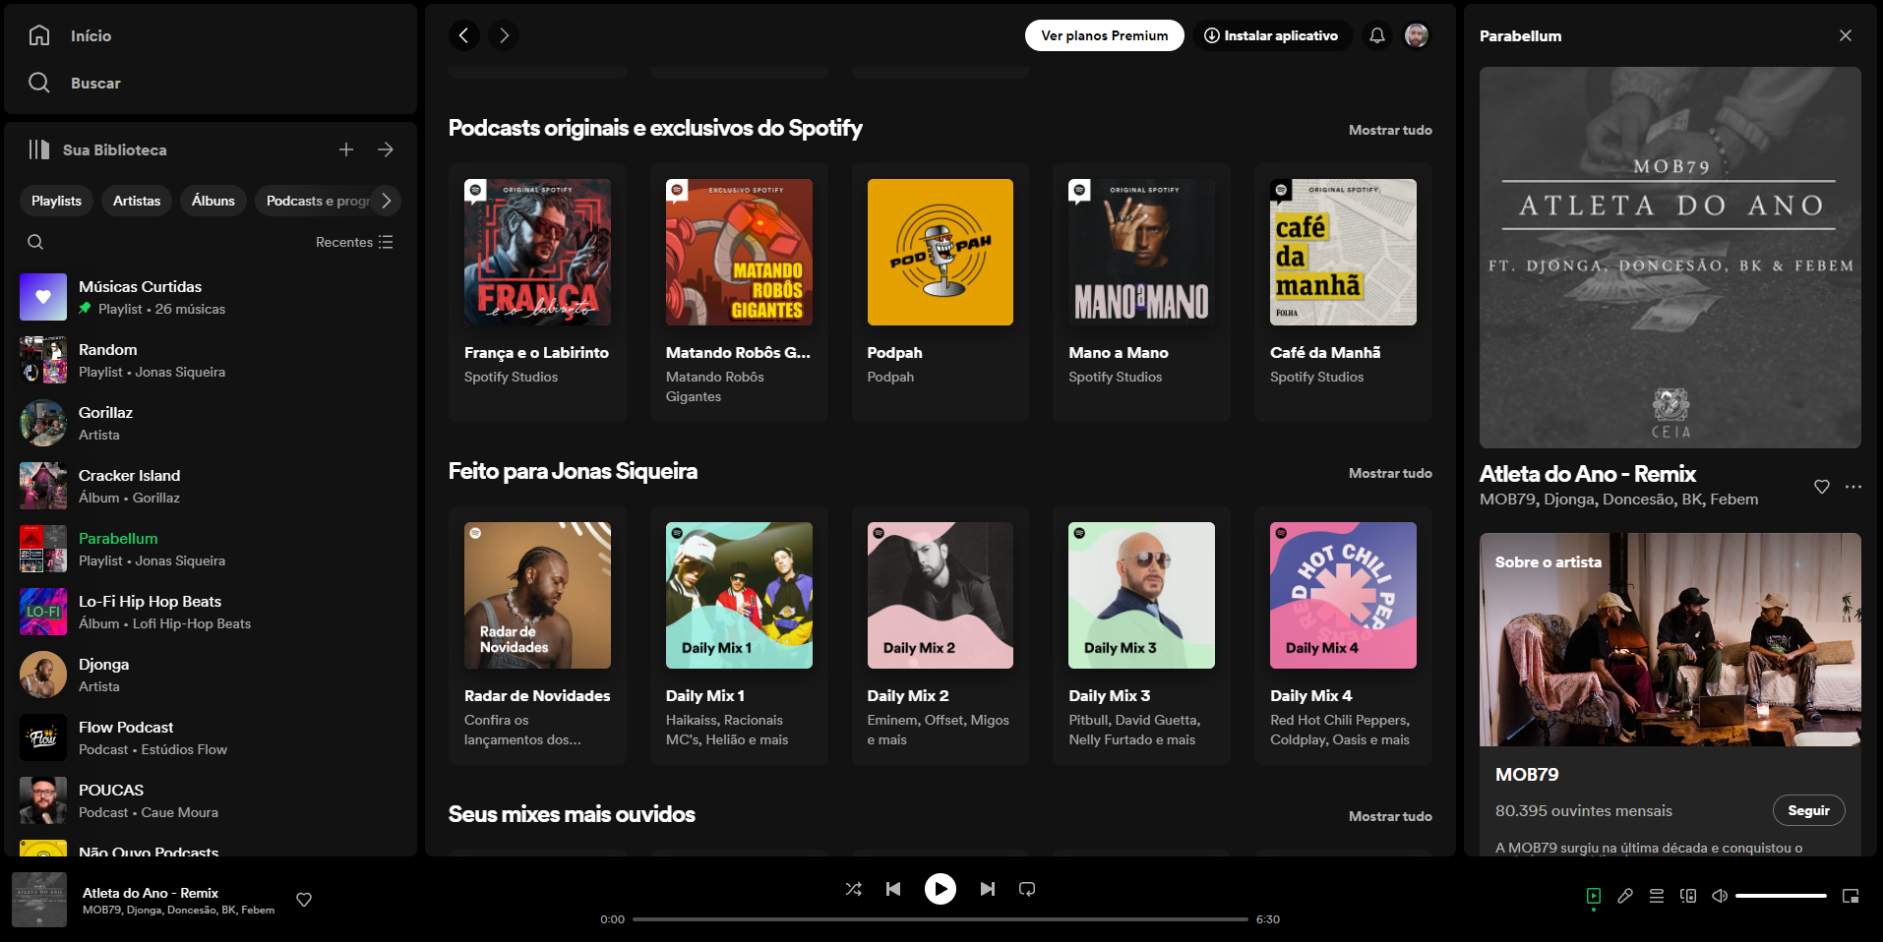Viewport: 1883px width, 942px height.
Task: Open Djonga artist in library
Action: [209, 675]
